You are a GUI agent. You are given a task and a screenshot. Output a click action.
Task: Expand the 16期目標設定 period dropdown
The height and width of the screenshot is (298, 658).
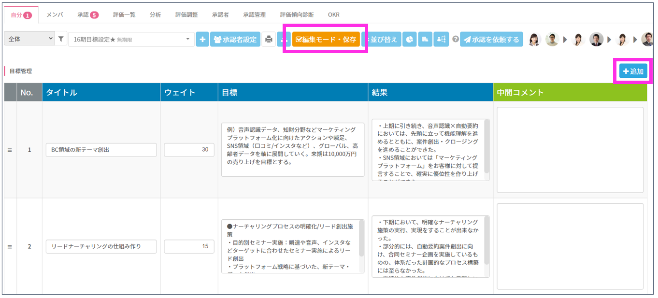tap(131, 40)
